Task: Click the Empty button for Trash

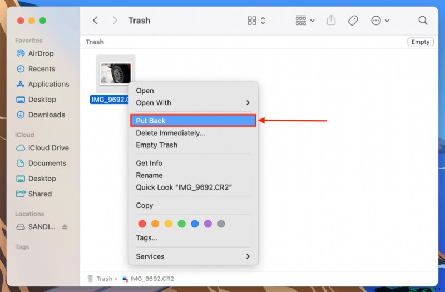Action: tap(421, 42)
